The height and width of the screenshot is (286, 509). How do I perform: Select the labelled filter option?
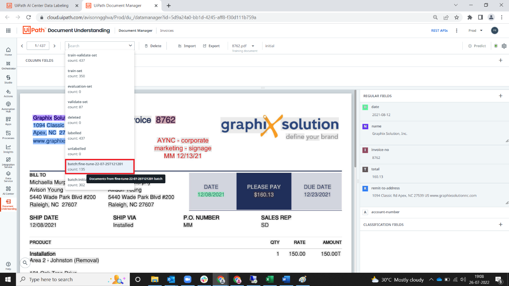point(100,135)
